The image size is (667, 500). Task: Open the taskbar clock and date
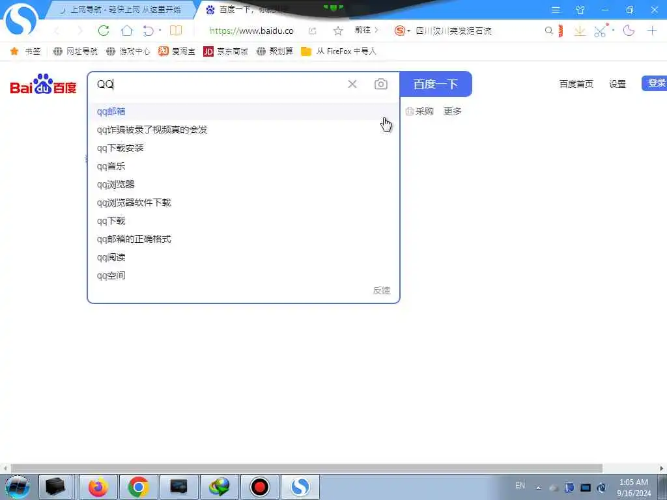pos(634,488)
